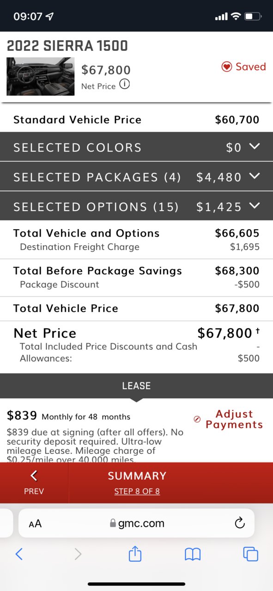Screen dimensions: 273x591
Task: Click the Net Price dagger footnote
Action: 257,331
